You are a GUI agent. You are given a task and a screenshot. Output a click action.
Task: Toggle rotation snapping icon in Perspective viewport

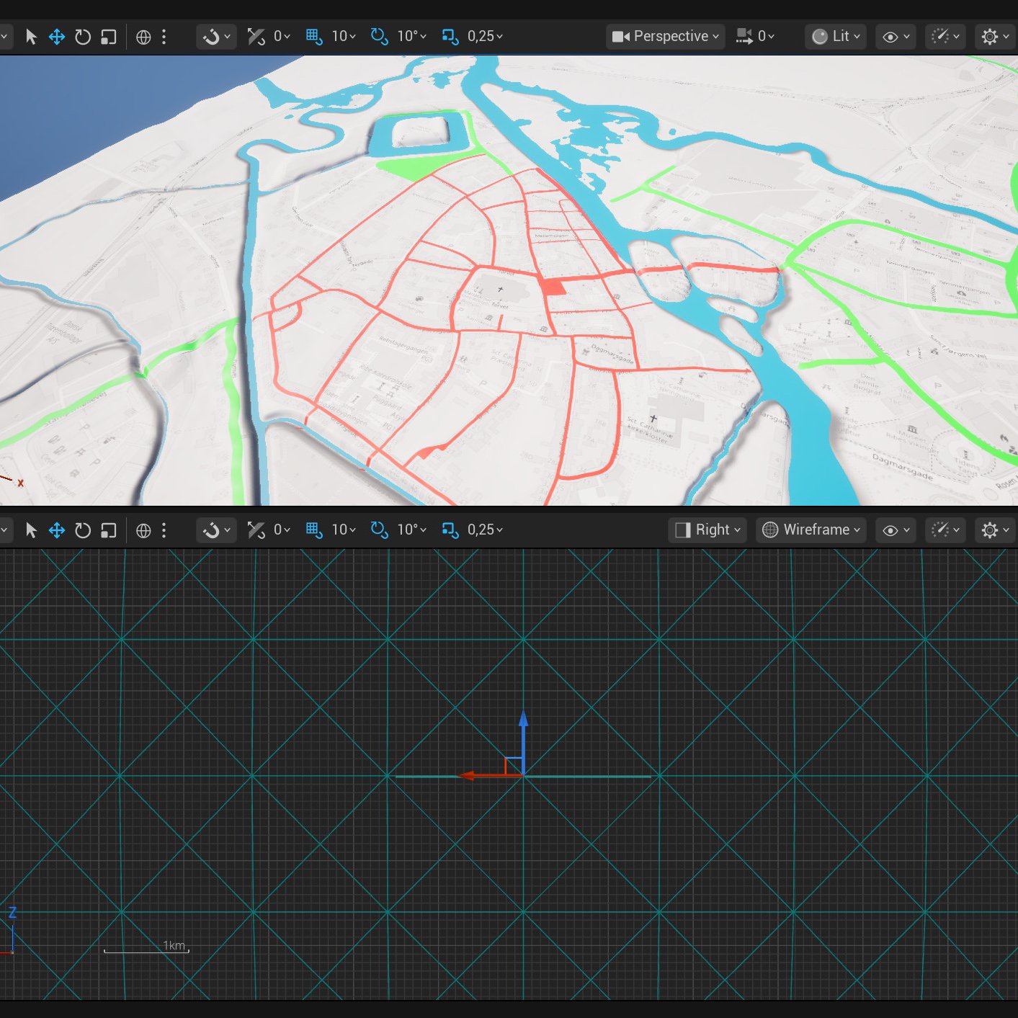pos(380,37)
